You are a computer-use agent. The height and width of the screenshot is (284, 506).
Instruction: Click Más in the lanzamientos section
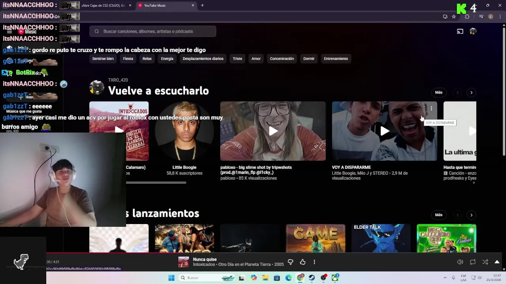click(x=439, y=215)
